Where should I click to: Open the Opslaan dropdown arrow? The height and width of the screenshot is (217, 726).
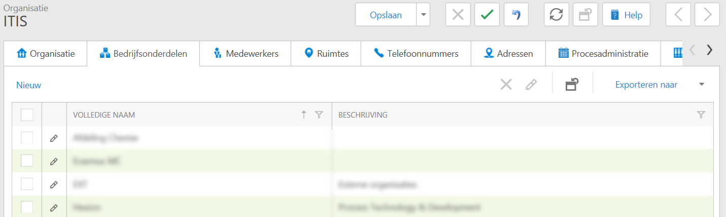[423, 15]
